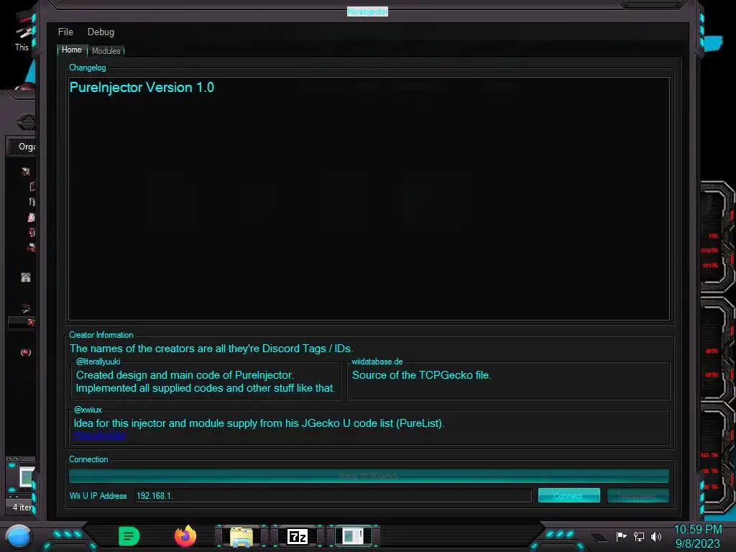The image size is (736, 552).
Task: Select the "PureInjector Version 1.0" heading
Action: pos(142,87)
